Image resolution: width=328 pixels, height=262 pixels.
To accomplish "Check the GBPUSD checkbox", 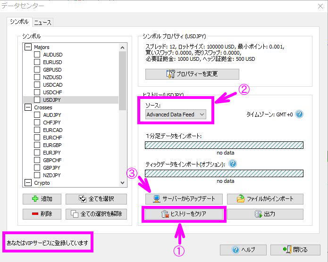I will click(x=37, y=70).
